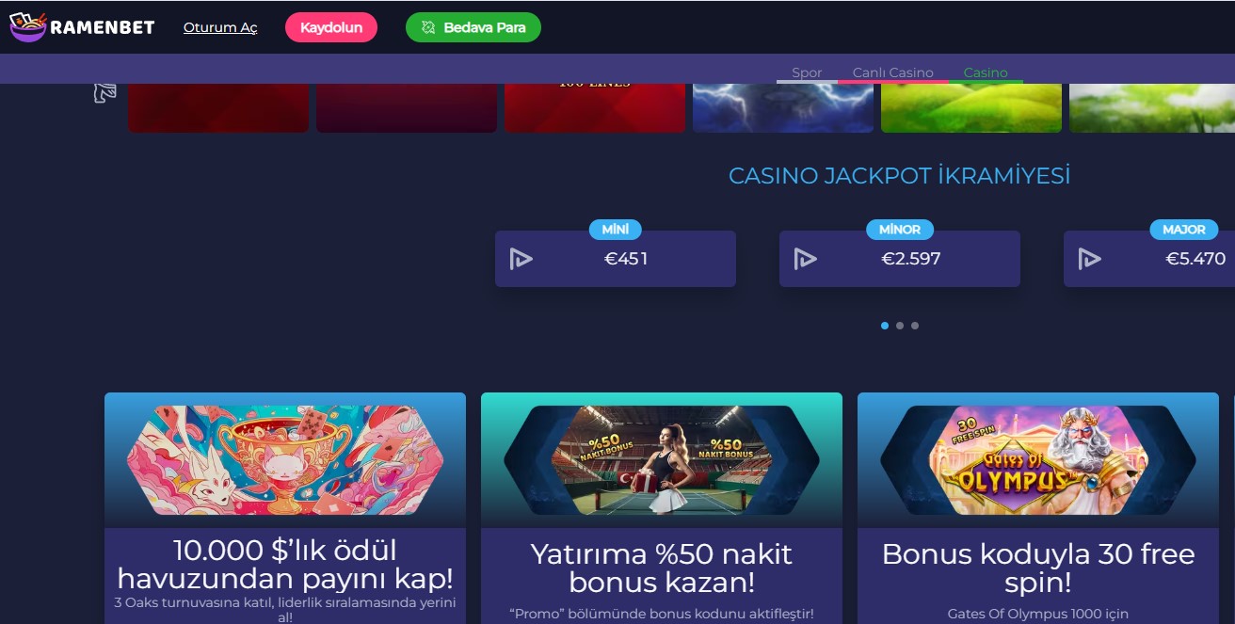Switch to the Canlı Casino tab
Screen dimensions: 1235x624
click(893, 72)
